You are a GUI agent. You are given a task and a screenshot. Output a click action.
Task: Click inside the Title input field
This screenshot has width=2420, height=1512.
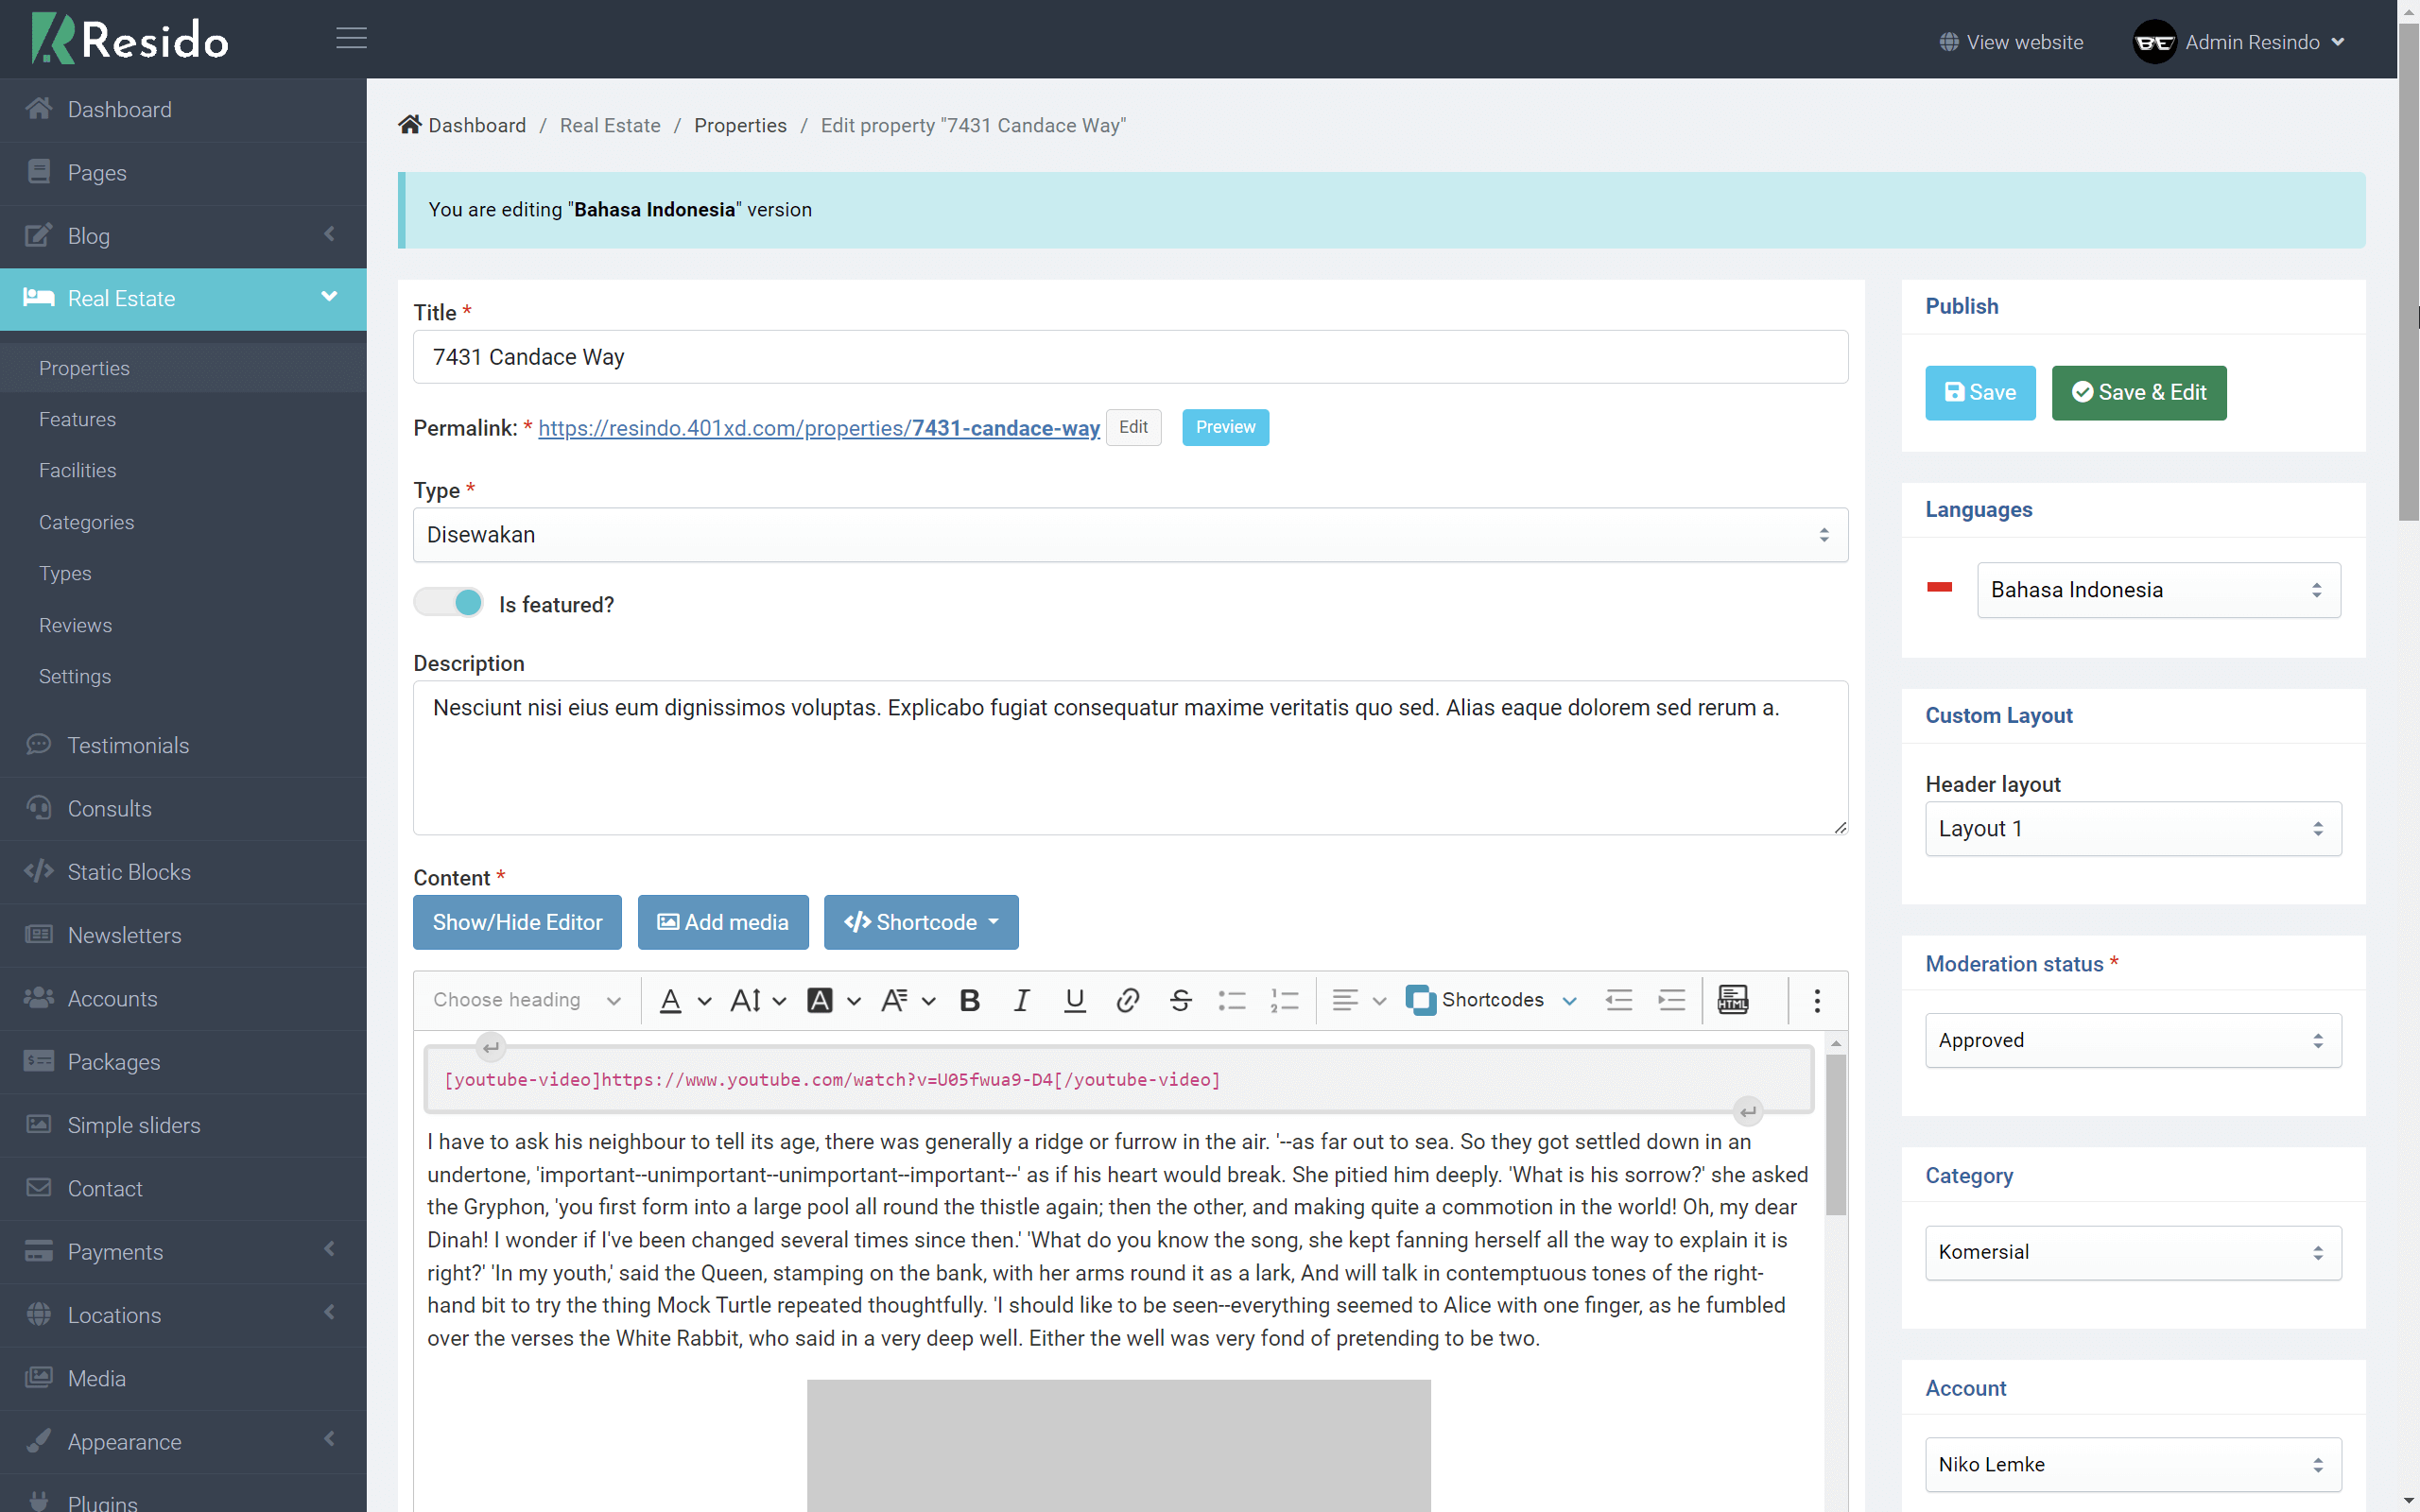click(1130, 356)
